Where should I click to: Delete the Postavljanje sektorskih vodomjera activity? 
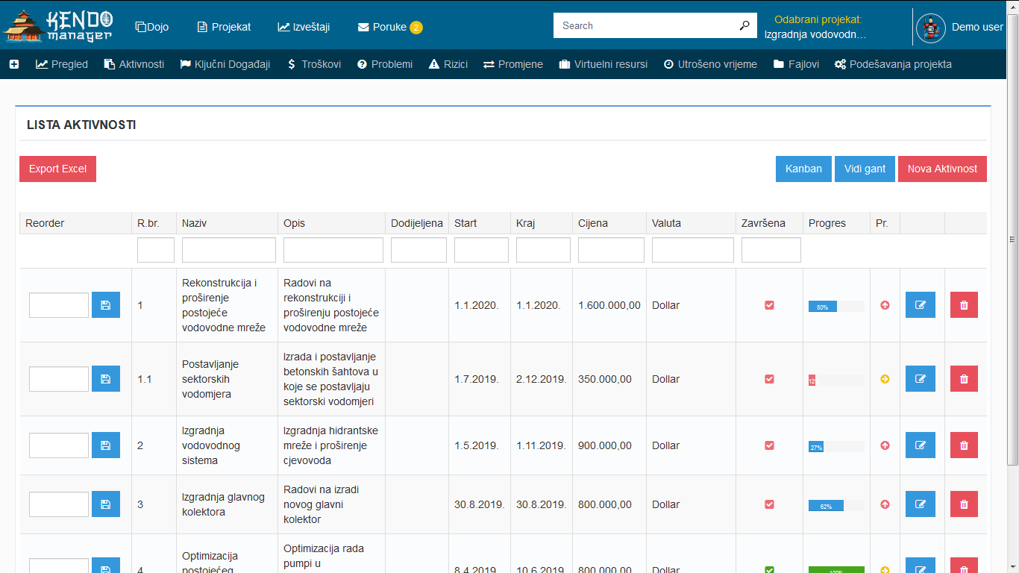964,379
